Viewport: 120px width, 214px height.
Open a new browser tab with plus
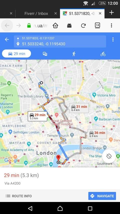(111, 13)
